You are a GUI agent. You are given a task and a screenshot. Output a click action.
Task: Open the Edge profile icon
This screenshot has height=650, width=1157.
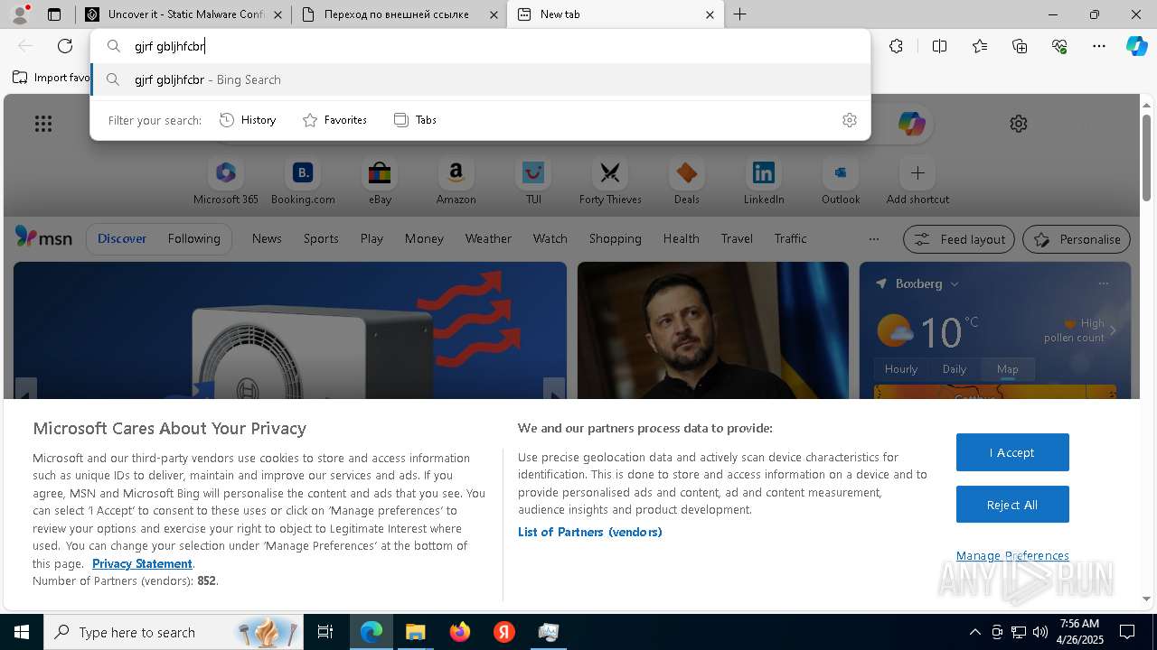20,14
